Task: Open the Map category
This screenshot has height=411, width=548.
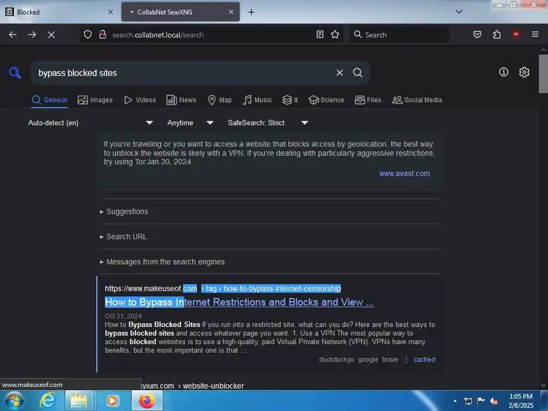Action: (x=219, y=100)
